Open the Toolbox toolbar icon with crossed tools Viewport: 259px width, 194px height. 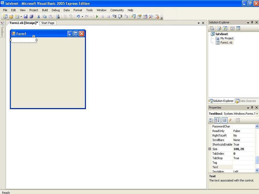tap(151, 16)
